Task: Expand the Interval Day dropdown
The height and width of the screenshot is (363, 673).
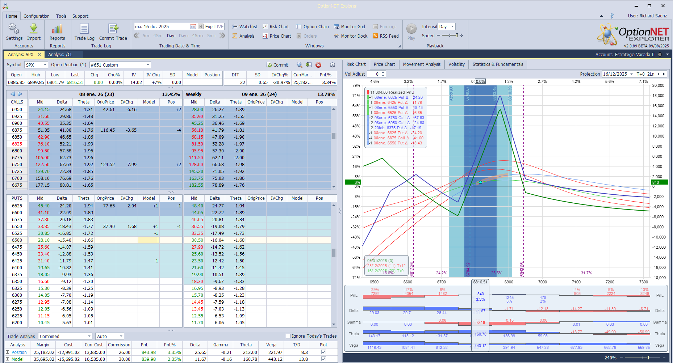Action: [x=452, y=27]
